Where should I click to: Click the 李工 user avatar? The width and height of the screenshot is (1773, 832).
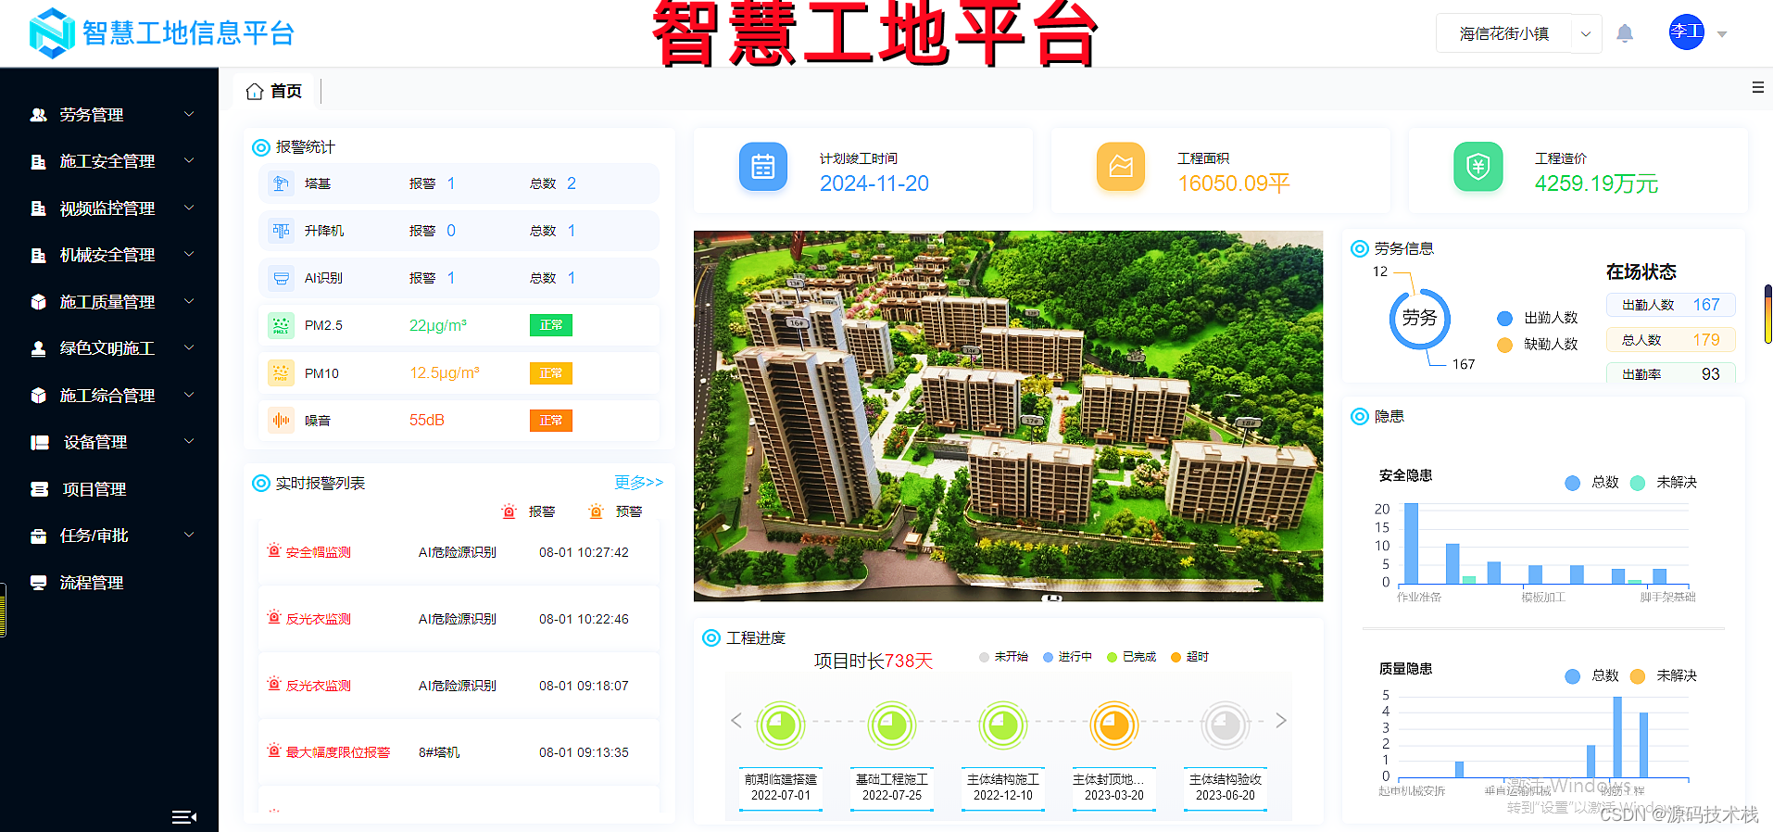point(1687,32)
